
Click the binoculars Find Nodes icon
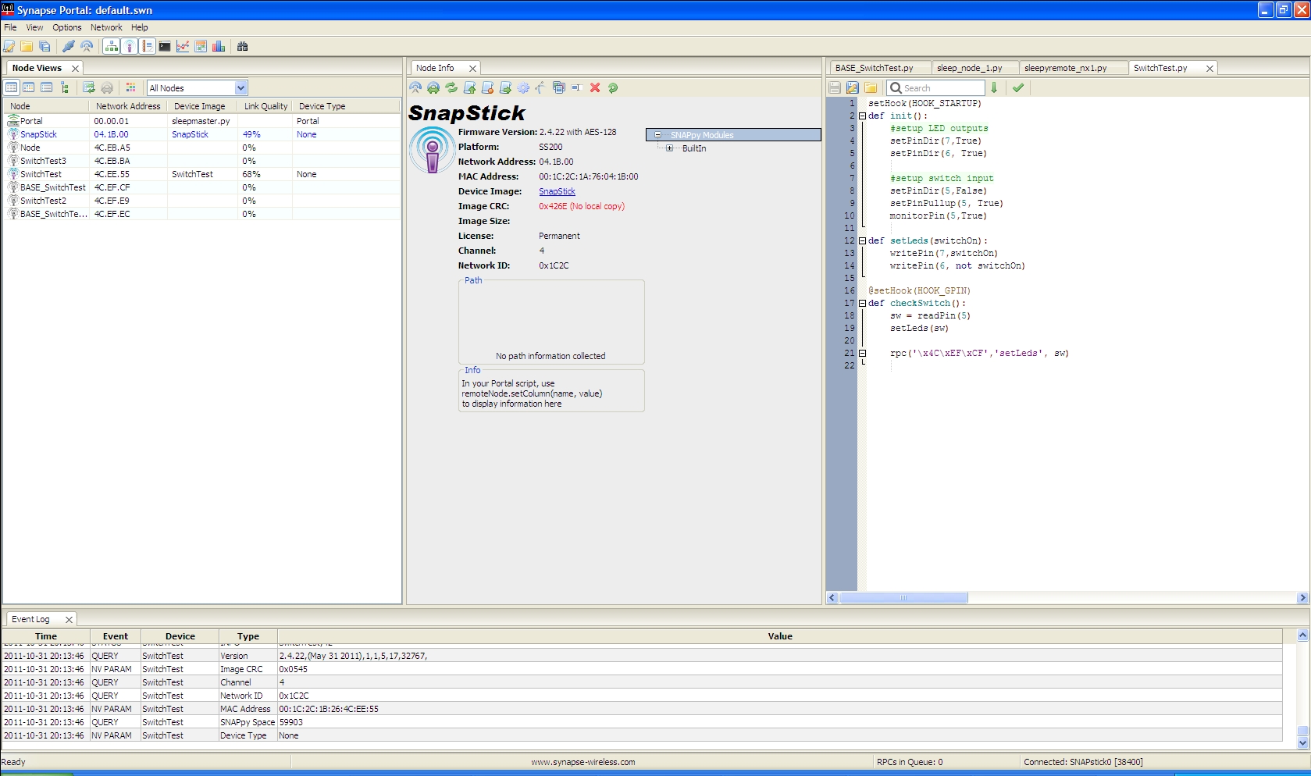pyautogui.click(x=243, y=47)
